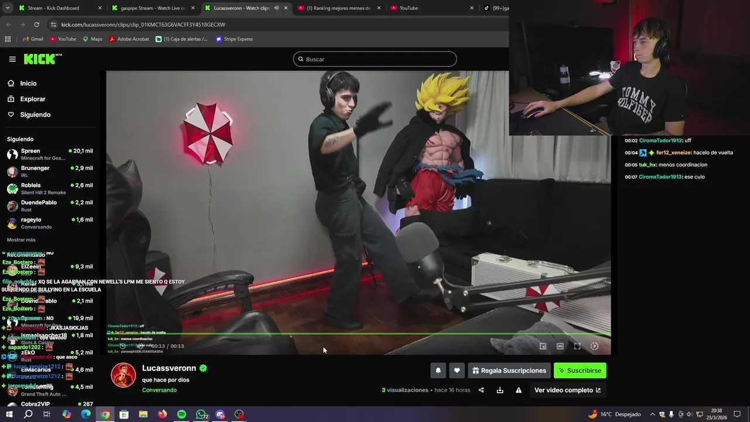The width and height of the screenshot is (750, 422).
Task: Open Discord from the taskbar
Action: 220,414
